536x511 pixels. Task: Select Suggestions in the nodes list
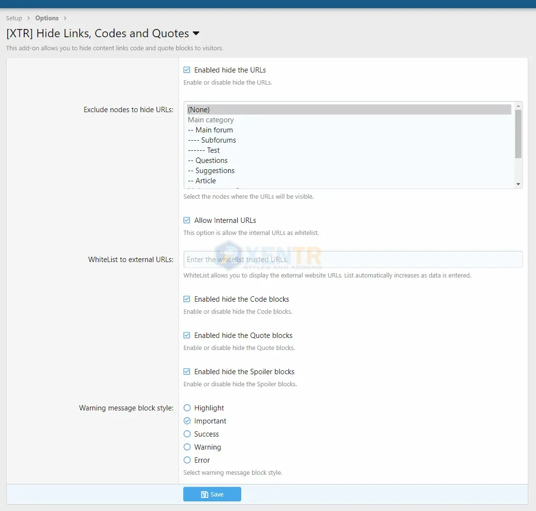click(x=349, y=171)
